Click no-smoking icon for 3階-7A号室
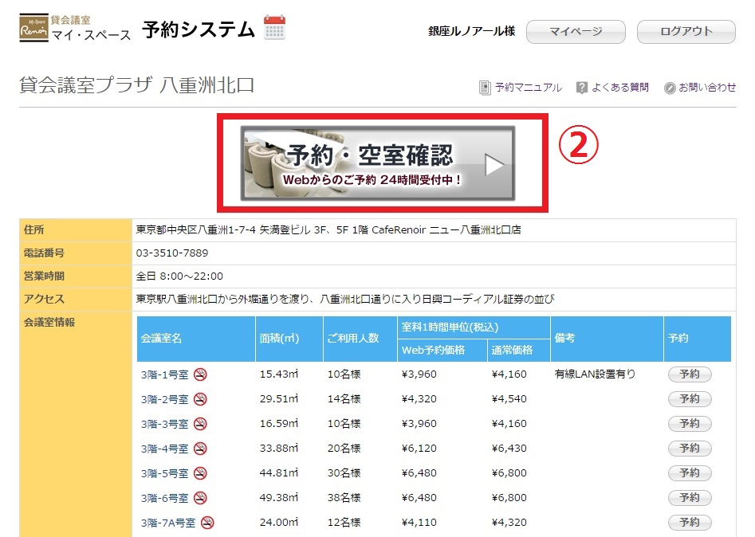755x537 pixels. coord(207,523)
